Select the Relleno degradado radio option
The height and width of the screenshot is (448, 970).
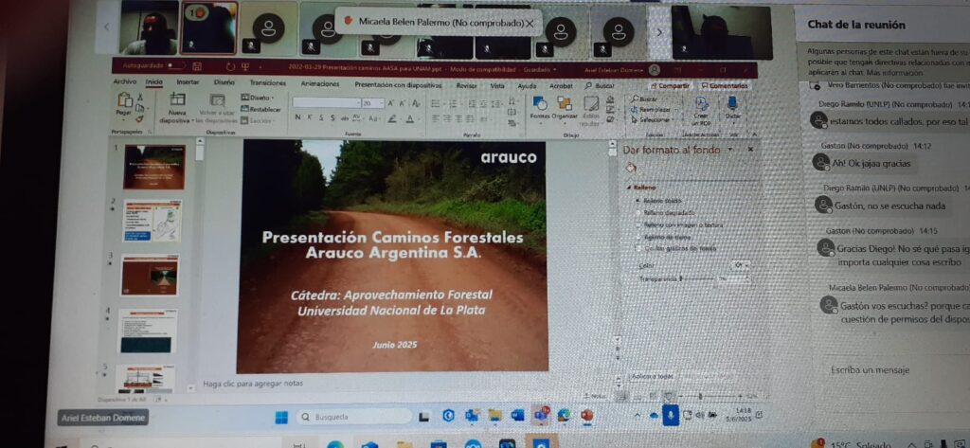(638, 212)
